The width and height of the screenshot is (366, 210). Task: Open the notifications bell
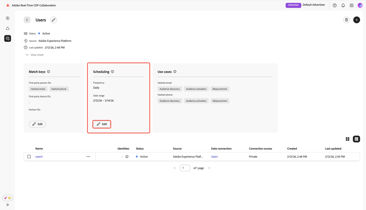pos(343,5)
